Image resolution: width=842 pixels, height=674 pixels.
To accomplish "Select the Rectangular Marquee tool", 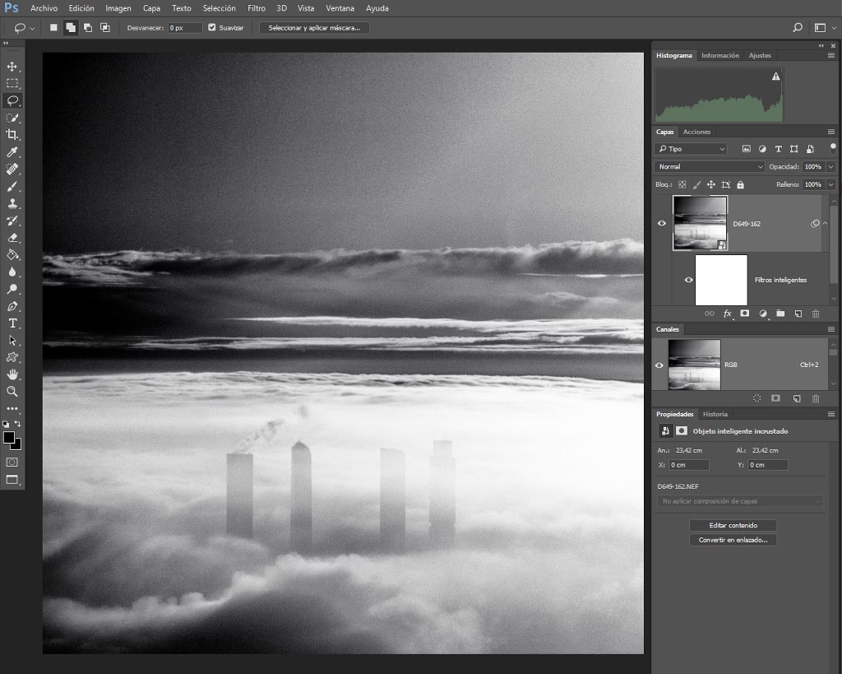I will click(12, 84).
